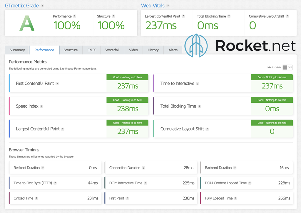The image size is (301, 213).
Task: Open the Structure tab
Action: (x=71, y=50)
